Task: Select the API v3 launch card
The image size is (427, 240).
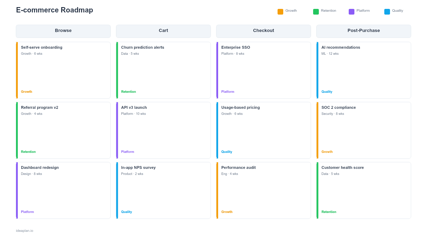Action: tap(163, 130)
